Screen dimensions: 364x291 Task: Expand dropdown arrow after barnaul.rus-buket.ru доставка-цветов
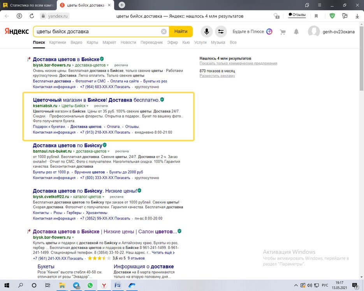coord(109,151)
